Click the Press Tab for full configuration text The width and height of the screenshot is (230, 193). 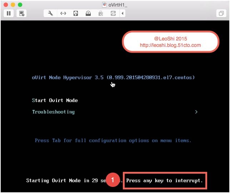[x=113, y=140]
